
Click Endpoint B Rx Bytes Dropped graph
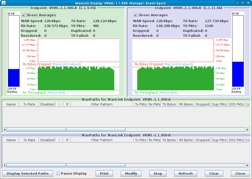(173, 50)
